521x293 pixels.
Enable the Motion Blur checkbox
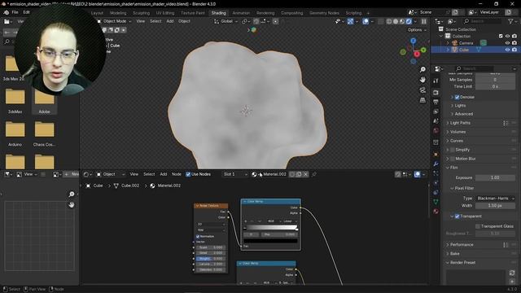click(x=453, y=159)
